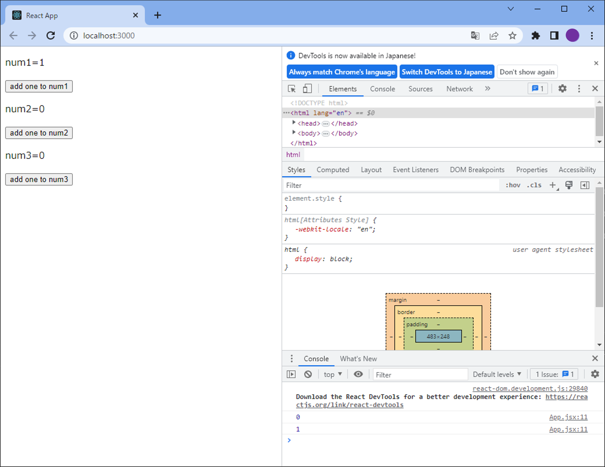Open DevTools settings gear

click(x=562, y=89)
